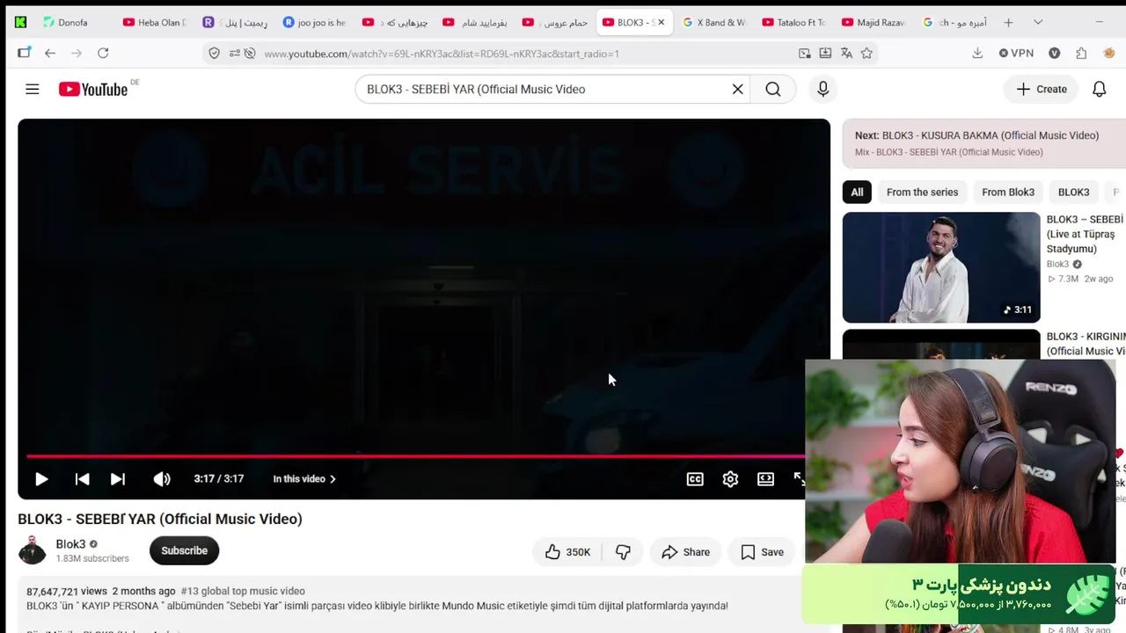Save the video to a playlist

pyautogui.click(x=762, y=552)
